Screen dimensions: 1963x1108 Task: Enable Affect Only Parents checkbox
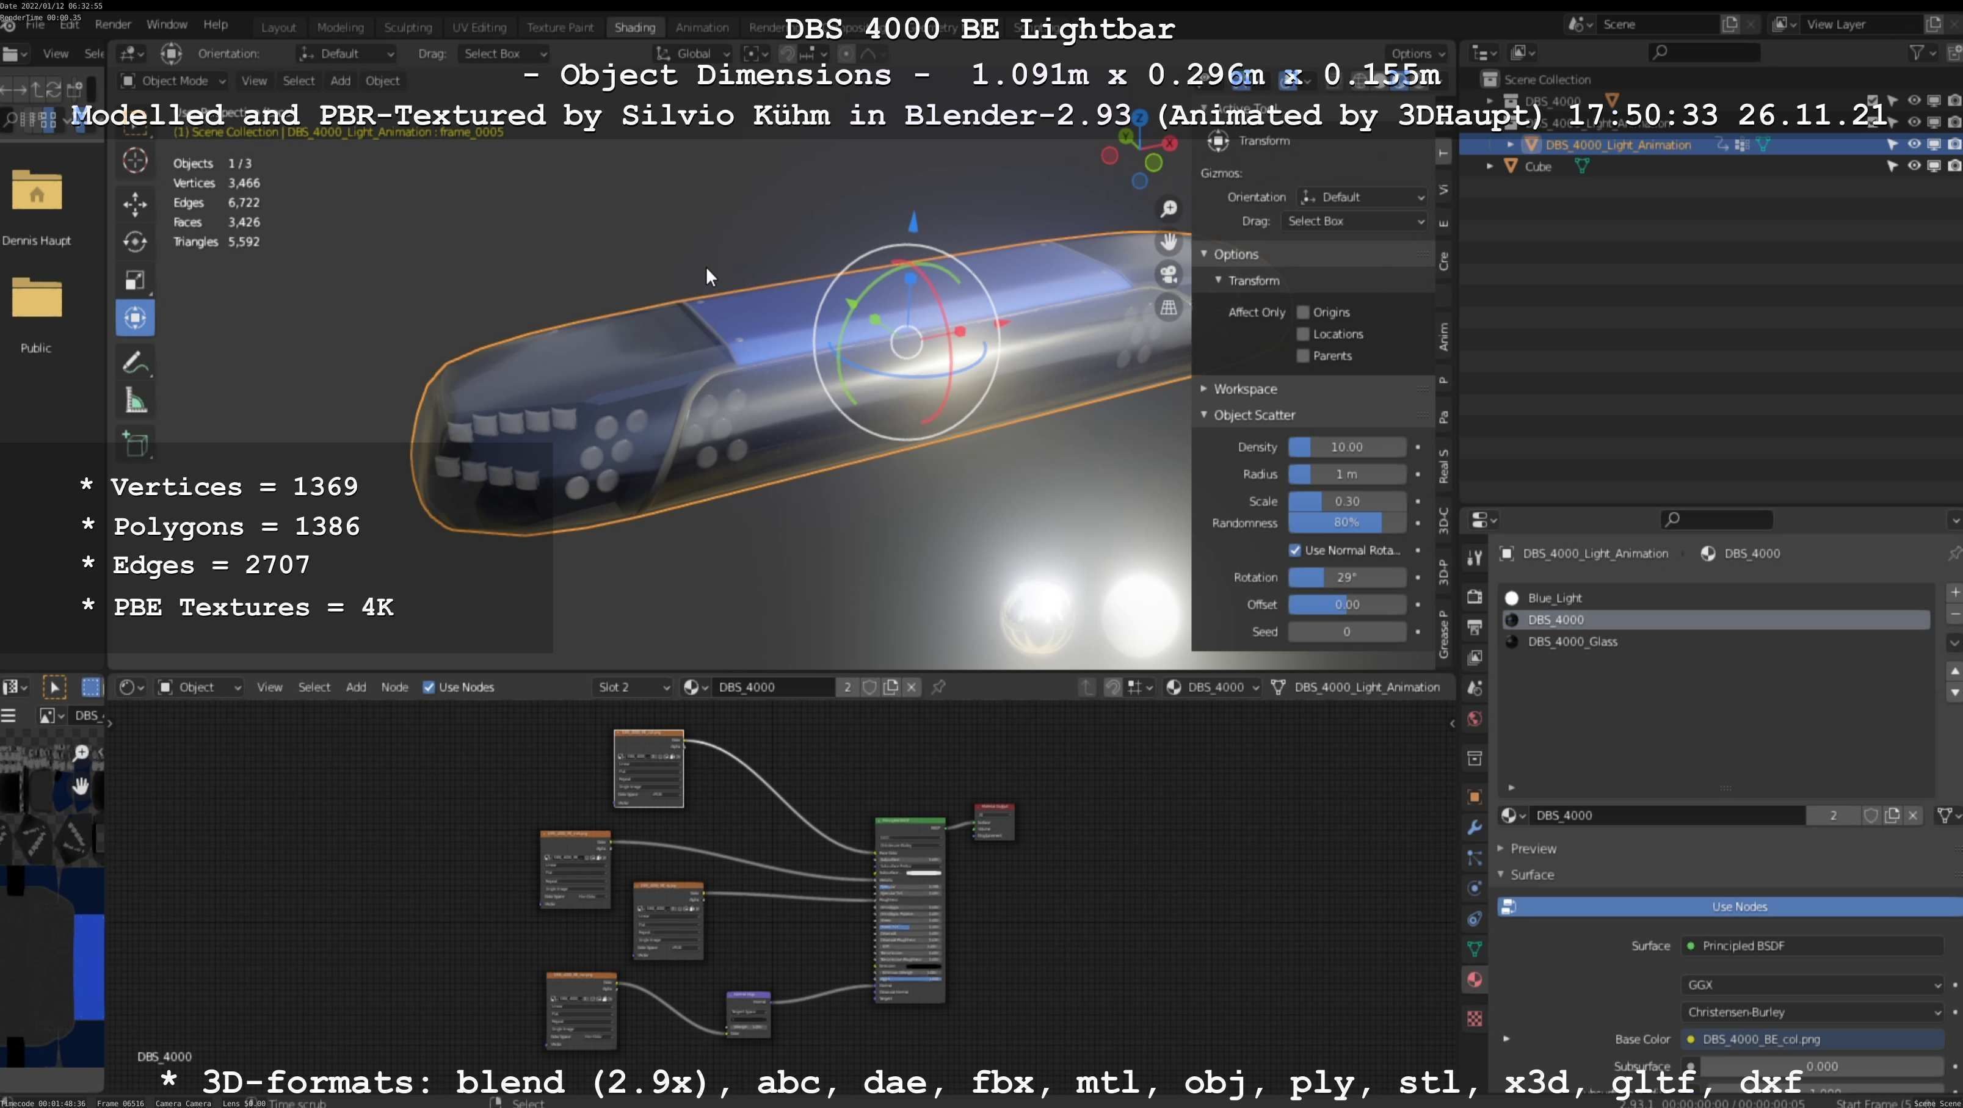tap(1303, 356)
